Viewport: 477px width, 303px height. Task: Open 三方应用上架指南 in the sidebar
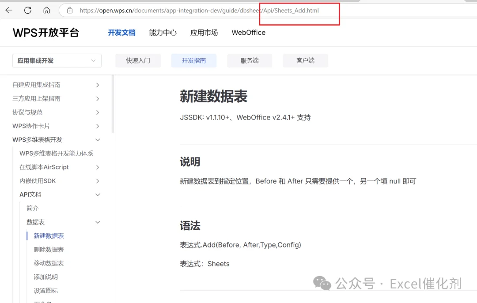[37, 98]
